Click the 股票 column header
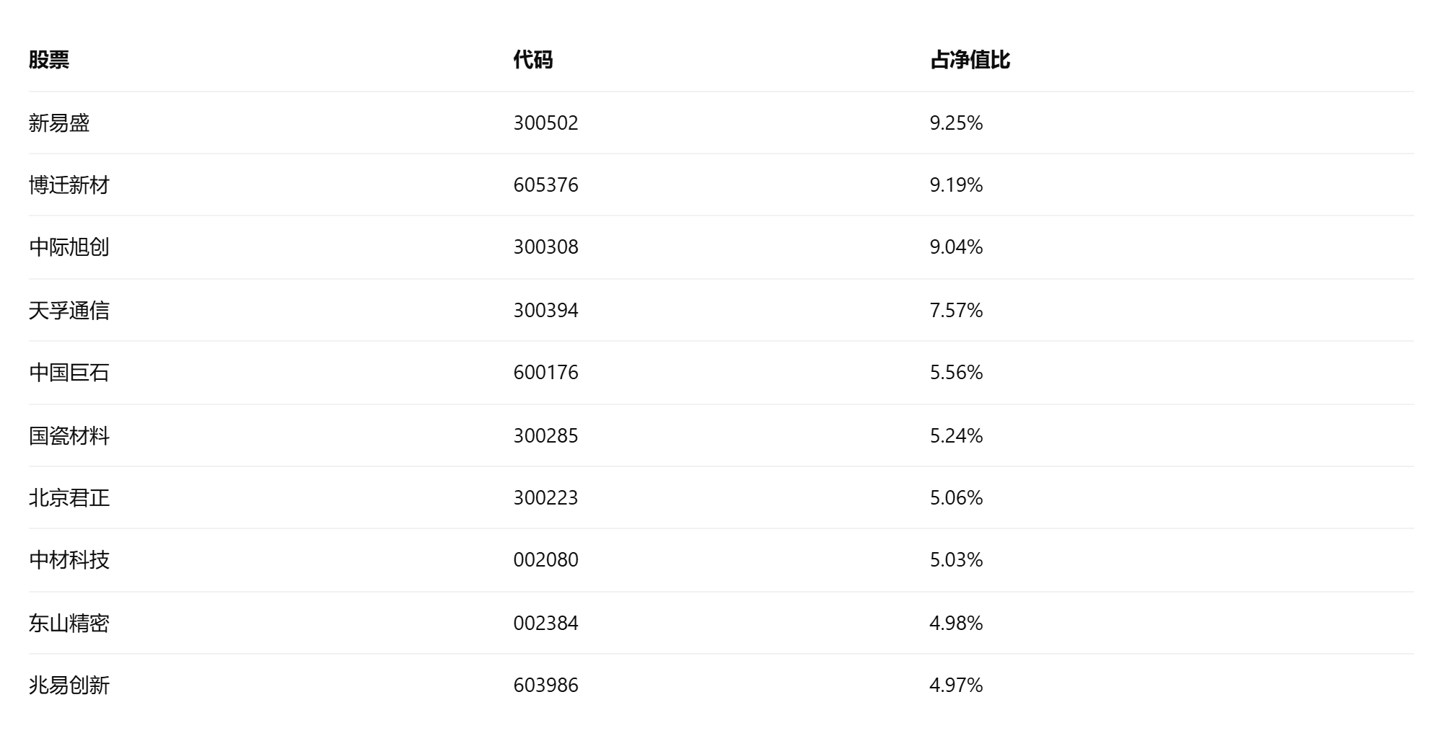Viewport: 1443px width, 741px height. (x=49, y=60)
